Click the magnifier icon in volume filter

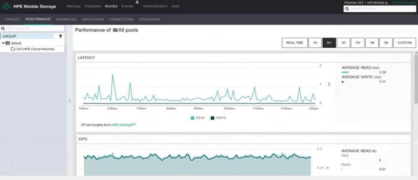click(4, 28)
